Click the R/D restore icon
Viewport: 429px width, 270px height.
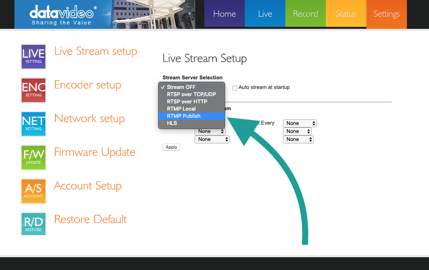[x=33, y=224]
